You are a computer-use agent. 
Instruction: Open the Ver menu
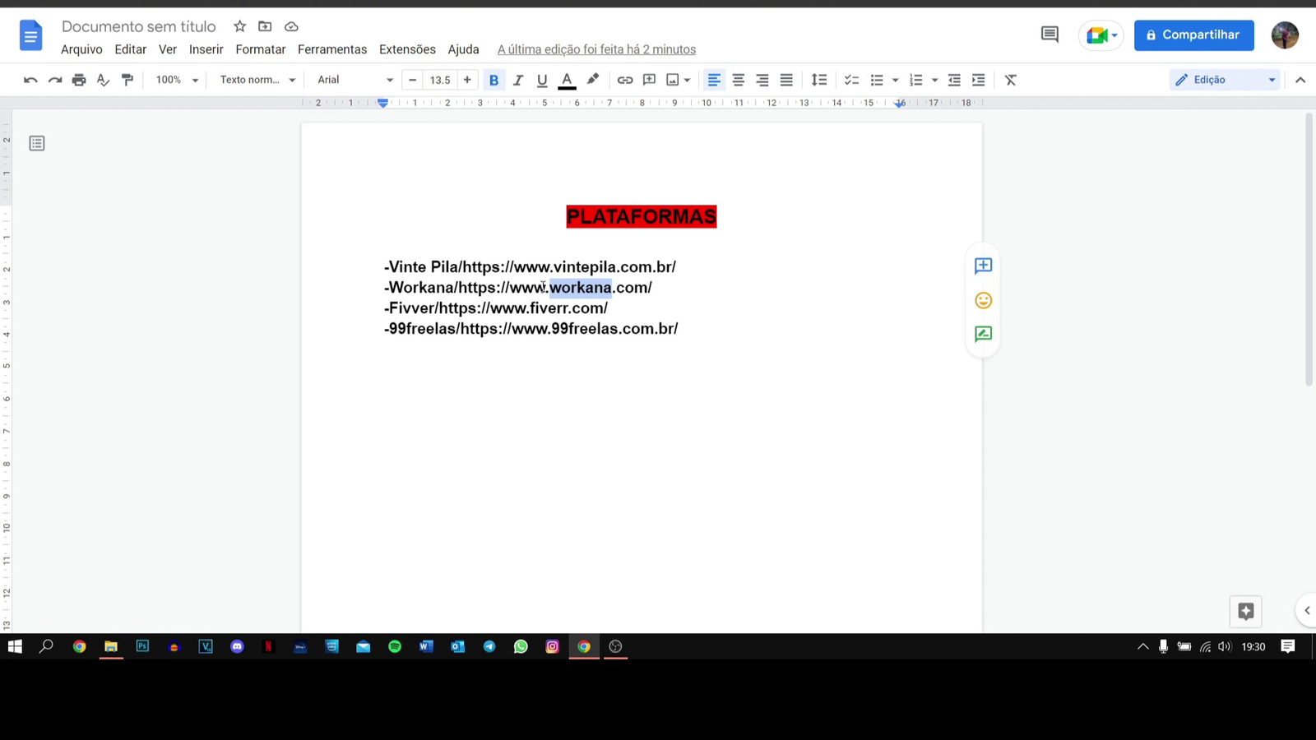pos(168,49)
